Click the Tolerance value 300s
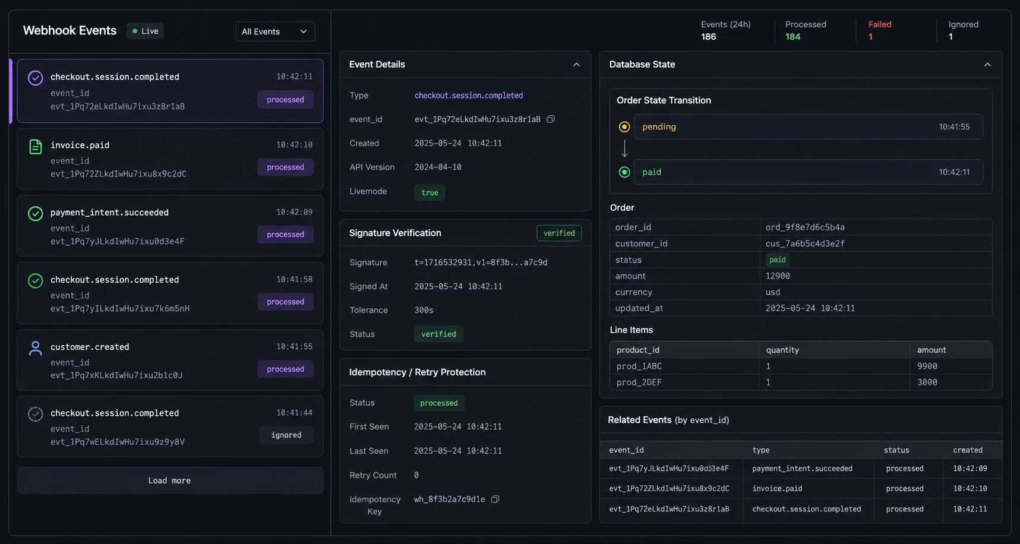1020x544 pixels. (424, 310)
